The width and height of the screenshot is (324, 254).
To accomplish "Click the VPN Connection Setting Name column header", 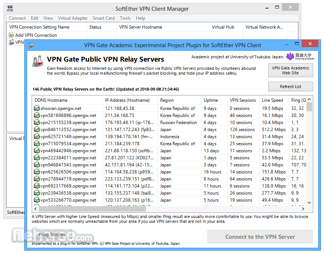I will (x=47, y=27).
